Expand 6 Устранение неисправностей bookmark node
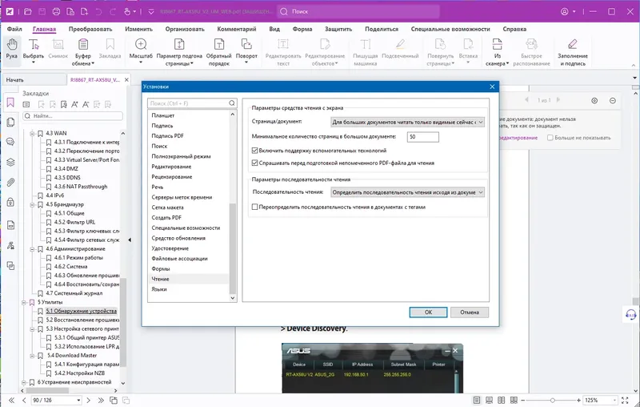Image resolution: width=640 pixels, height=407 pixels. 24,383
